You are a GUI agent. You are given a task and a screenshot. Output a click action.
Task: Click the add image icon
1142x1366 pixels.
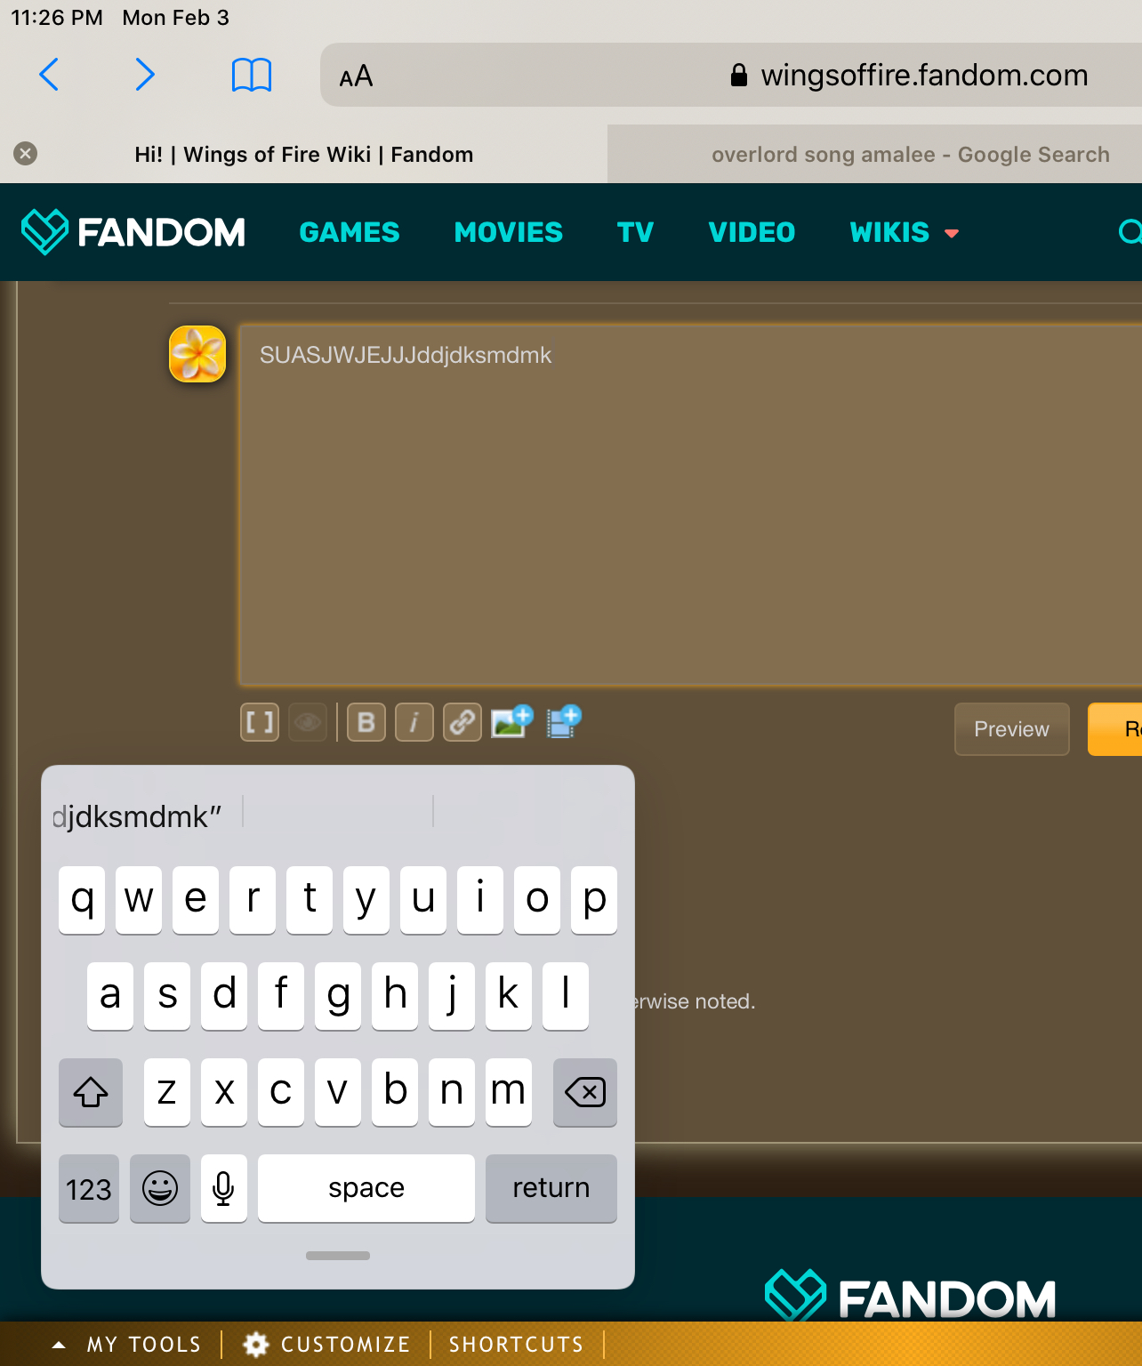click(511, 721)
